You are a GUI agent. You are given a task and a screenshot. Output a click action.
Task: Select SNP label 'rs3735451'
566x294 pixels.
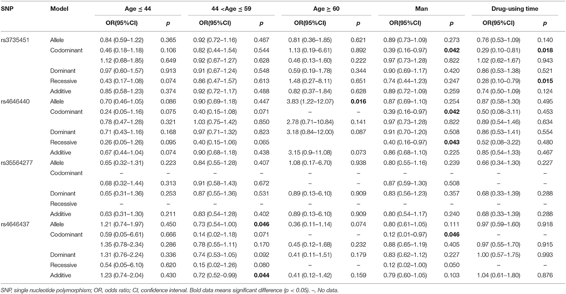pos(15,40)
